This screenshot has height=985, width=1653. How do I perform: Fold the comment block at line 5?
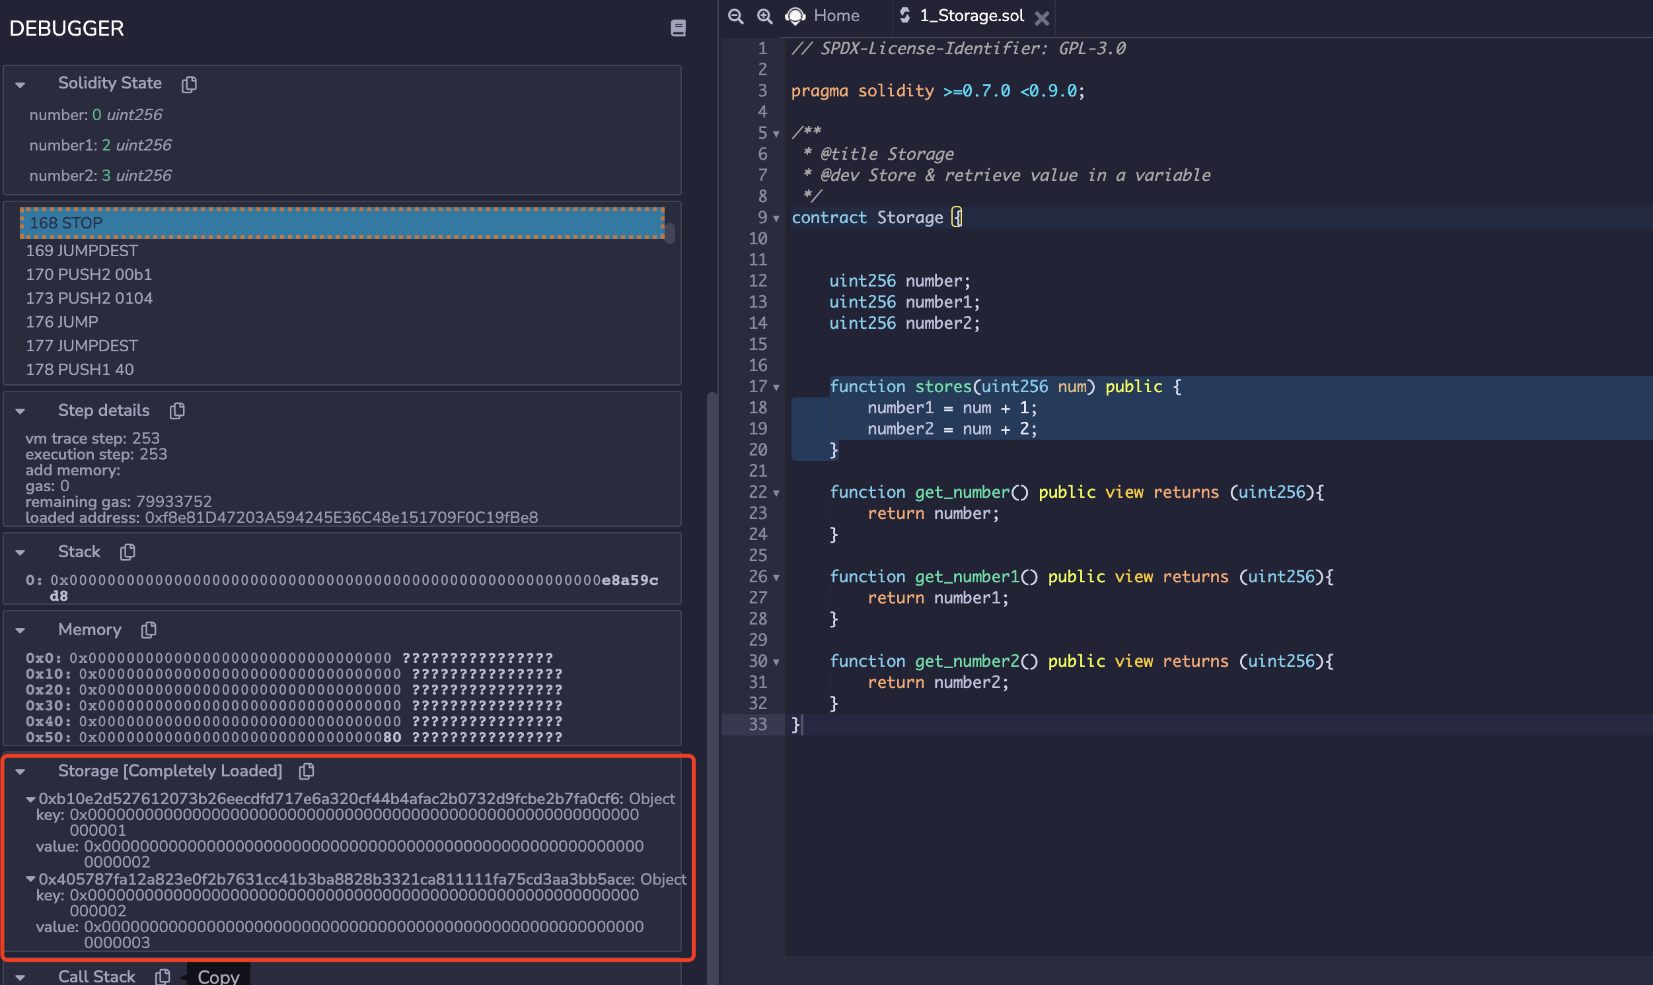(x=776, y=134)
